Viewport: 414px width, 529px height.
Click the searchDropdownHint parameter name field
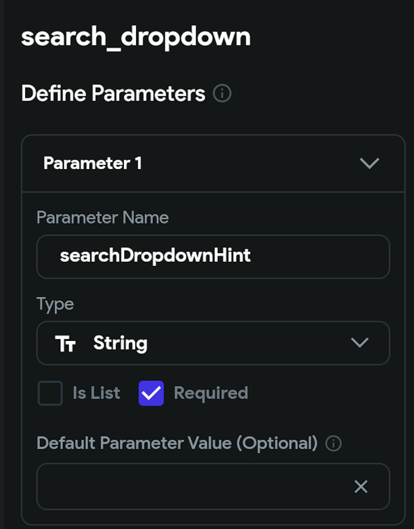pos(213,256)
